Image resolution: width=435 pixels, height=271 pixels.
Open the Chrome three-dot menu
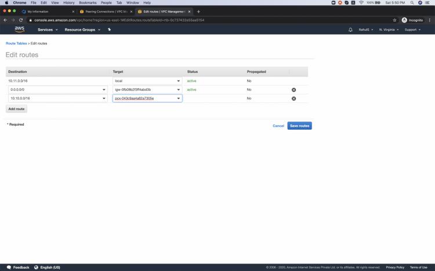429,20
